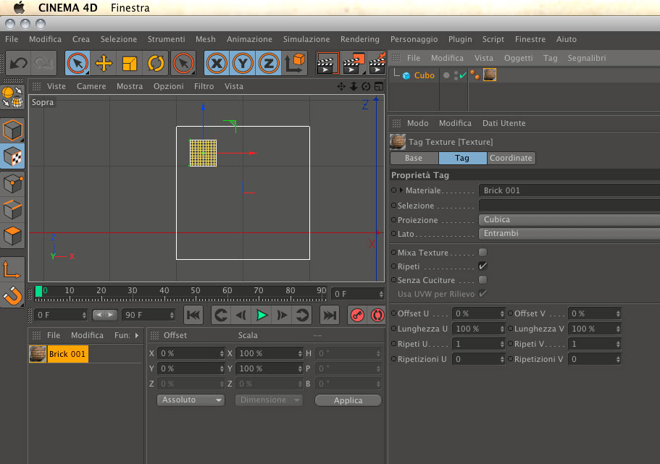This screenshot has height=464, width=660.
Task: Step the end frame 90 F field
Action: point(172,315)
